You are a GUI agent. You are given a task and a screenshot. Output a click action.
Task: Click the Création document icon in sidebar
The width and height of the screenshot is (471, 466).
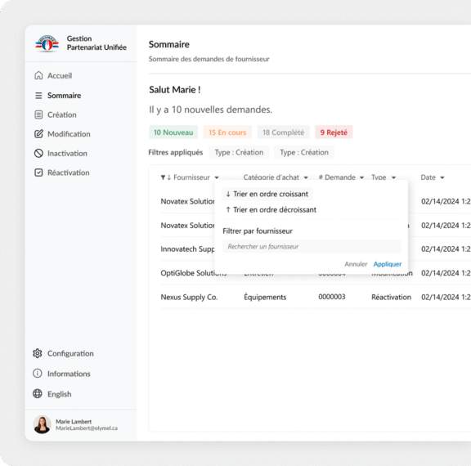pos(38,114)
